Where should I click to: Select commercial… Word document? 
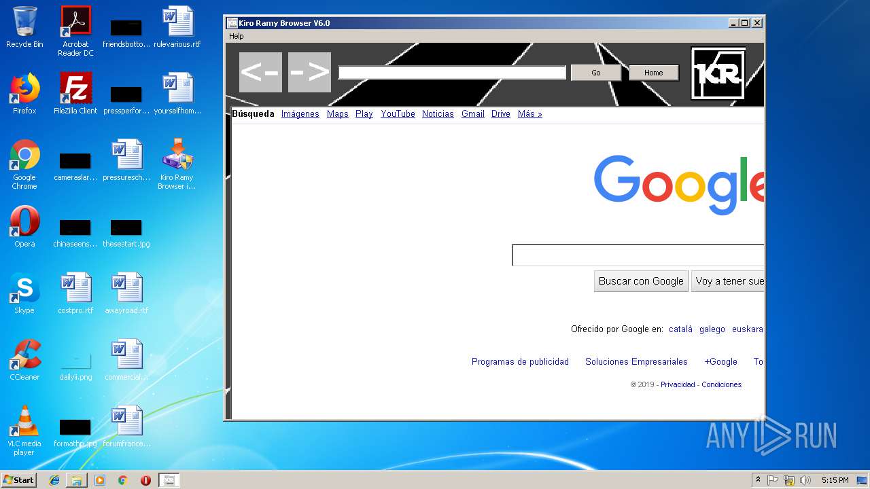point(126,360)
